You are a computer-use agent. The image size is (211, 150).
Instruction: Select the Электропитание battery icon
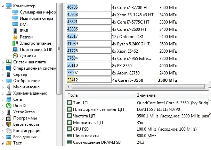15,43
